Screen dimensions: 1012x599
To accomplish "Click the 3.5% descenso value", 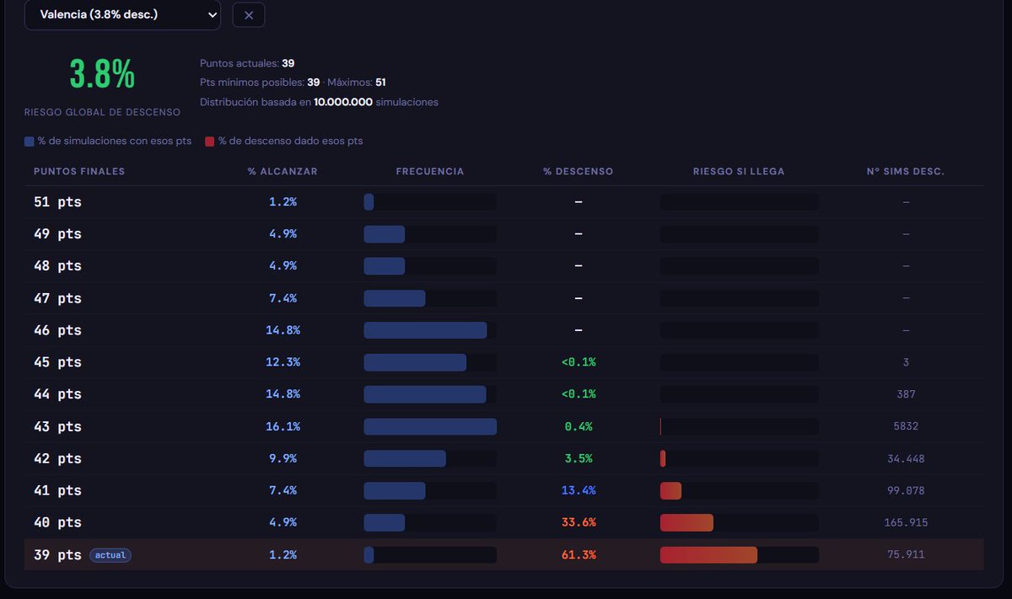I will tap(579, 459).
